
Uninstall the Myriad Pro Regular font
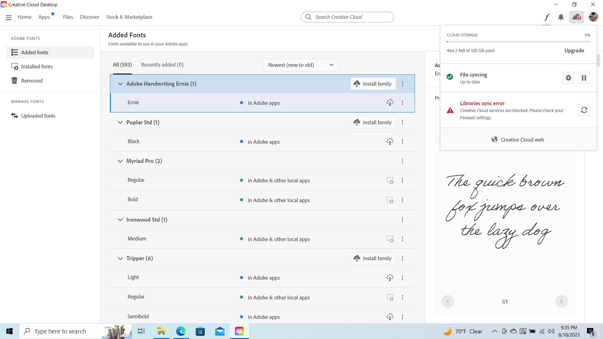(x=390, y=180)
